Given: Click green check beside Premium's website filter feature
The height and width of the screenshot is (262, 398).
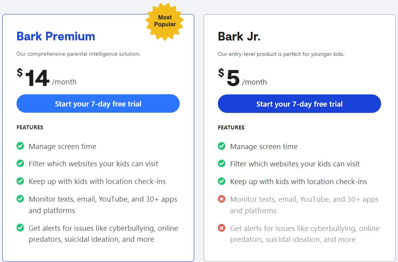Looking at the screenshot, I should pyautogui.click(x=20, y=163).
